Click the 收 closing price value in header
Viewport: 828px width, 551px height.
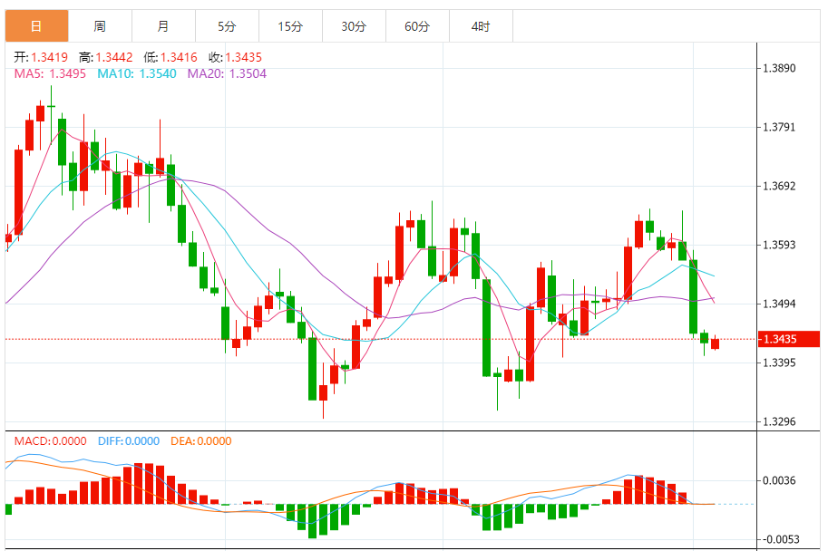click(x=235, y=57)
